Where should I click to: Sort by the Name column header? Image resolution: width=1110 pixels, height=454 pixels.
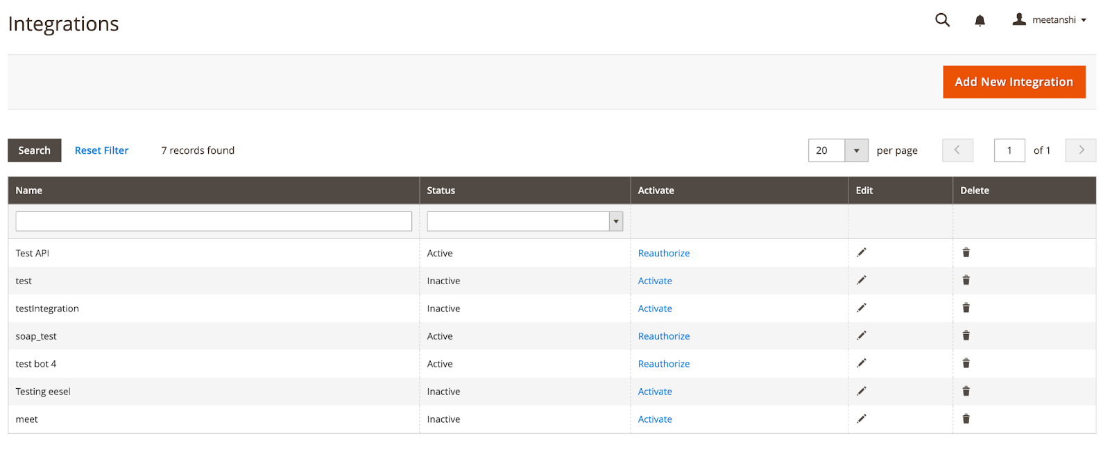[29, 191]
